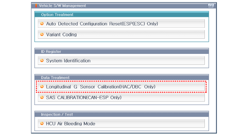Click orange arrow beside Longitudinal G Sensor Calibration
This screenshot has width=248, height=136.
click(x=42, y=87)
